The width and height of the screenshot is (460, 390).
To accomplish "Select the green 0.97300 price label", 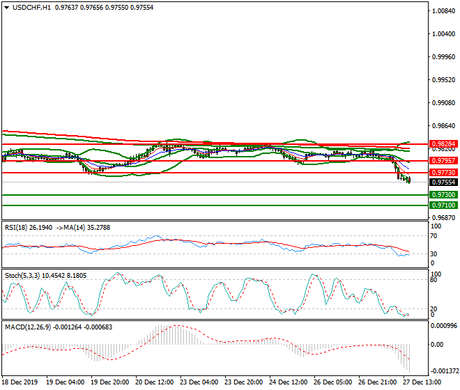I will pos(443,195).
